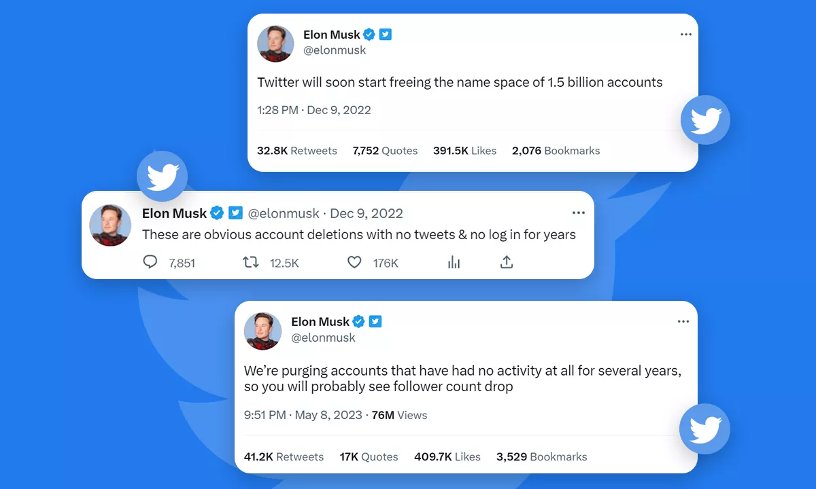Click the Twitter bird badge beside top tweet

pyautogui.click(x=705, y=120)
